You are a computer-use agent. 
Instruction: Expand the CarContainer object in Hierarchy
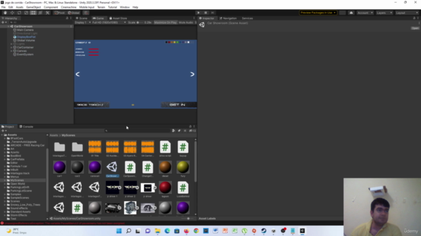(x=12, y=47)
